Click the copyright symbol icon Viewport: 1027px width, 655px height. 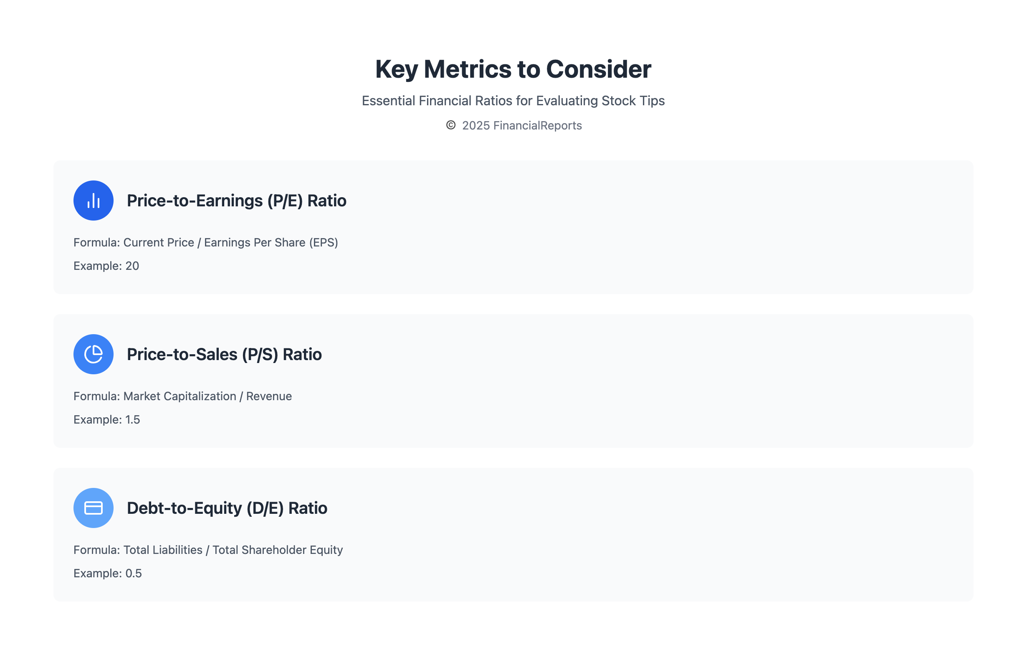(451, 125)
